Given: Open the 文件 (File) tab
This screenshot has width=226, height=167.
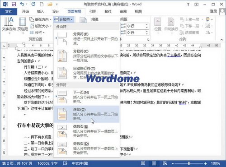Looking at the screenshot, I should coord(9,11).
